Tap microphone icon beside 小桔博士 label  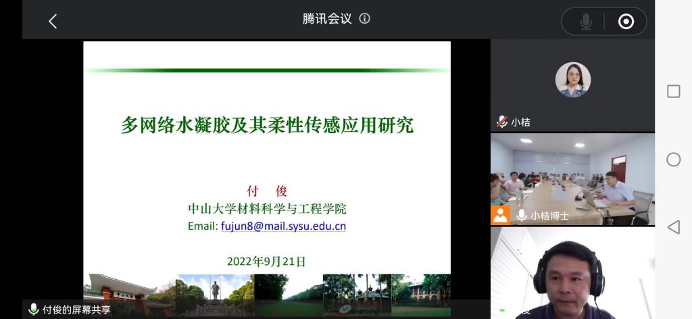pos(522,216)
